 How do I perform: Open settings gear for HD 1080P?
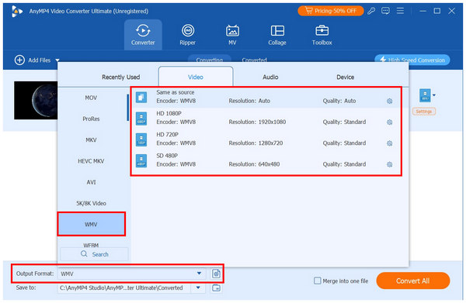(x=389, y=122)
